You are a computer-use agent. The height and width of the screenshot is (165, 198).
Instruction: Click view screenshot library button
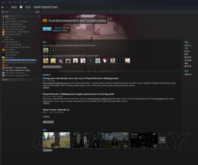[48, 150]
